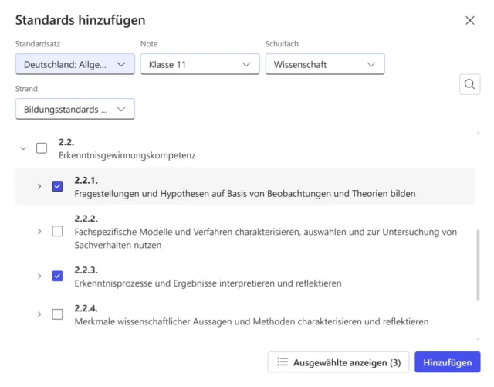Close the Standards hinzufügen dialog

(470, 21)
